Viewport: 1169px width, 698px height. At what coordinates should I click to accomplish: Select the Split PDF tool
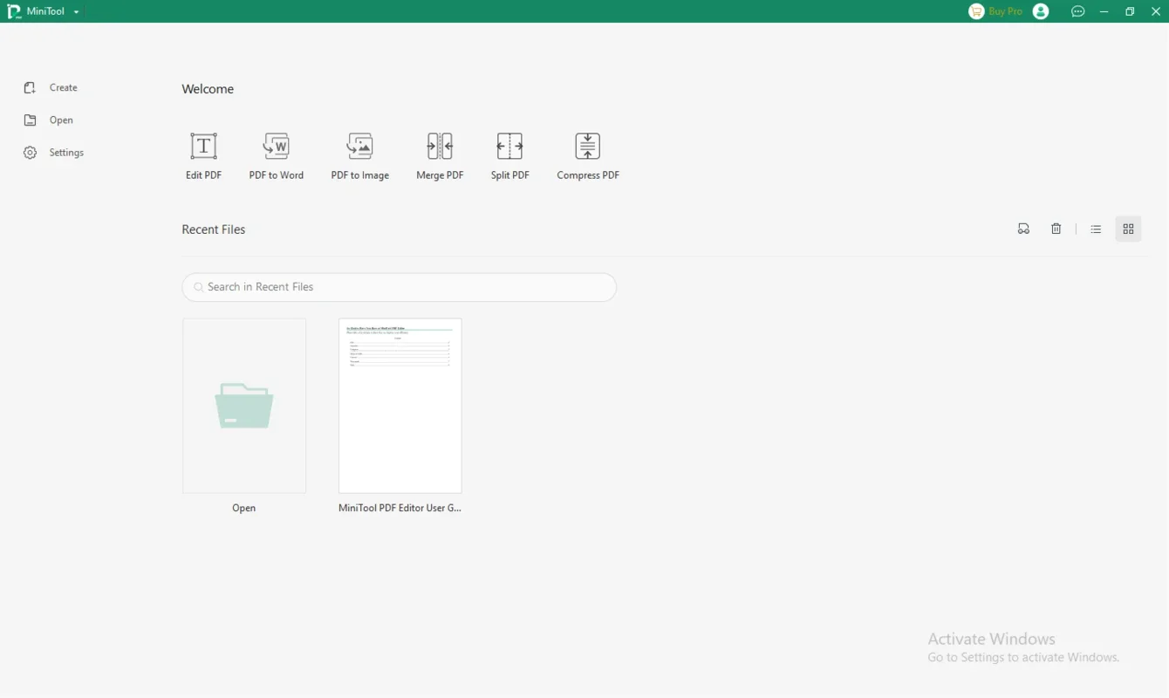(x=509, y=156)
